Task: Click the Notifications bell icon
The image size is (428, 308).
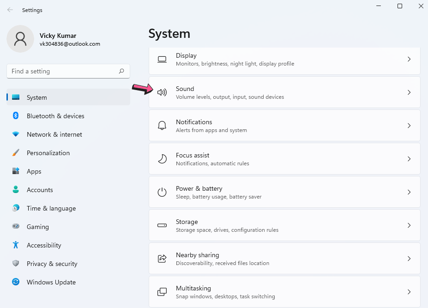Action: 162,126
